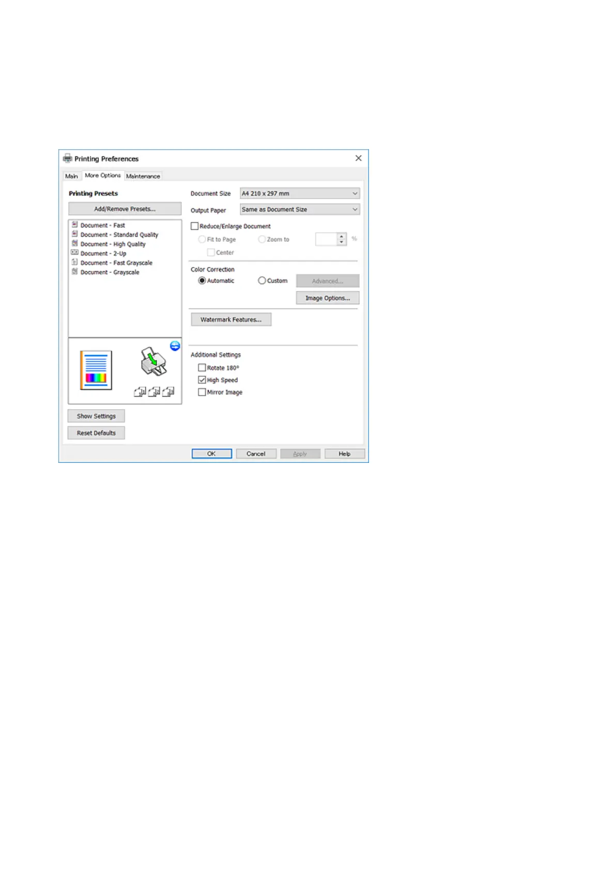Enable the Reduce/Enlarge Document checkbox
This screenshot has height=870, width=615.
tap(195, 226)
